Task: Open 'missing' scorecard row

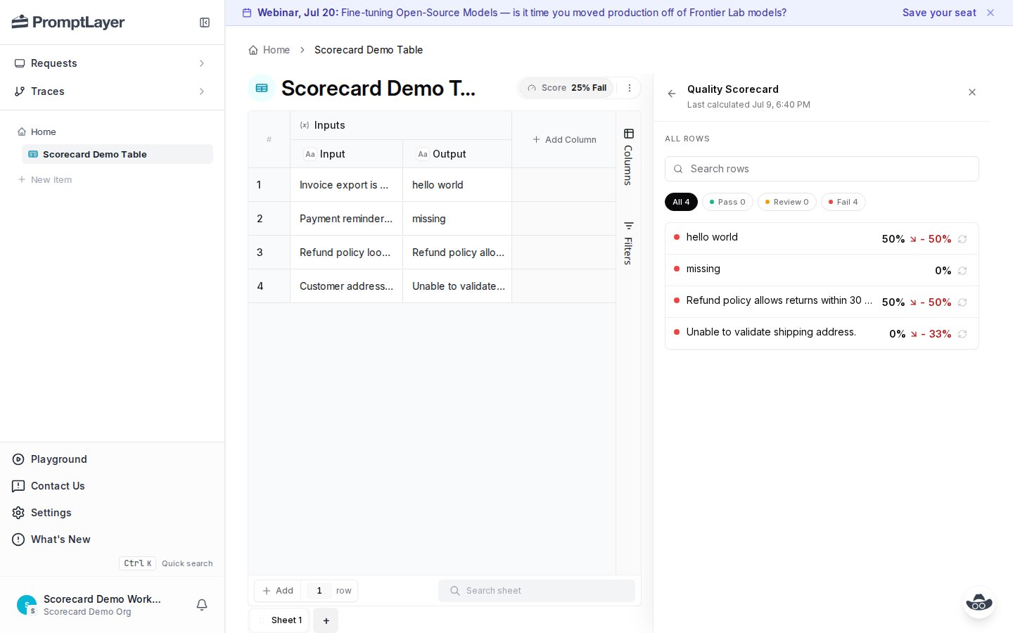Action: coord(822,270)
